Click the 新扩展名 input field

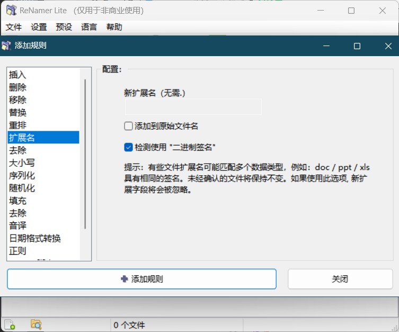coord(193,107)
